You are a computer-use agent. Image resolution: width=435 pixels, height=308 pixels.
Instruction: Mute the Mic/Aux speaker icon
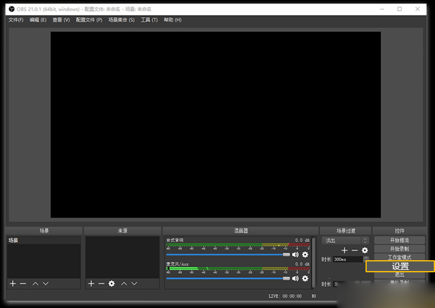(295, 278)
